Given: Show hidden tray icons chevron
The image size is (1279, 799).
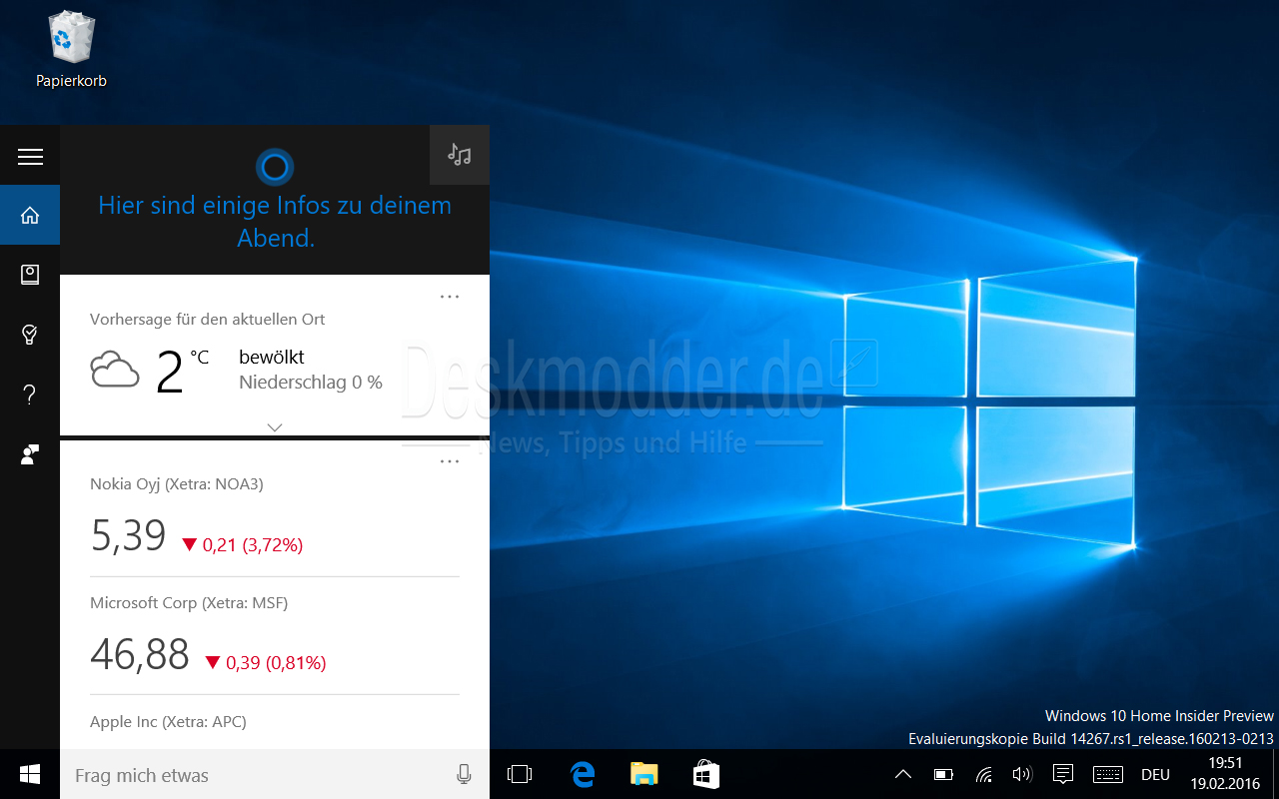Looking at the screenshot, I should pos(902,774).
